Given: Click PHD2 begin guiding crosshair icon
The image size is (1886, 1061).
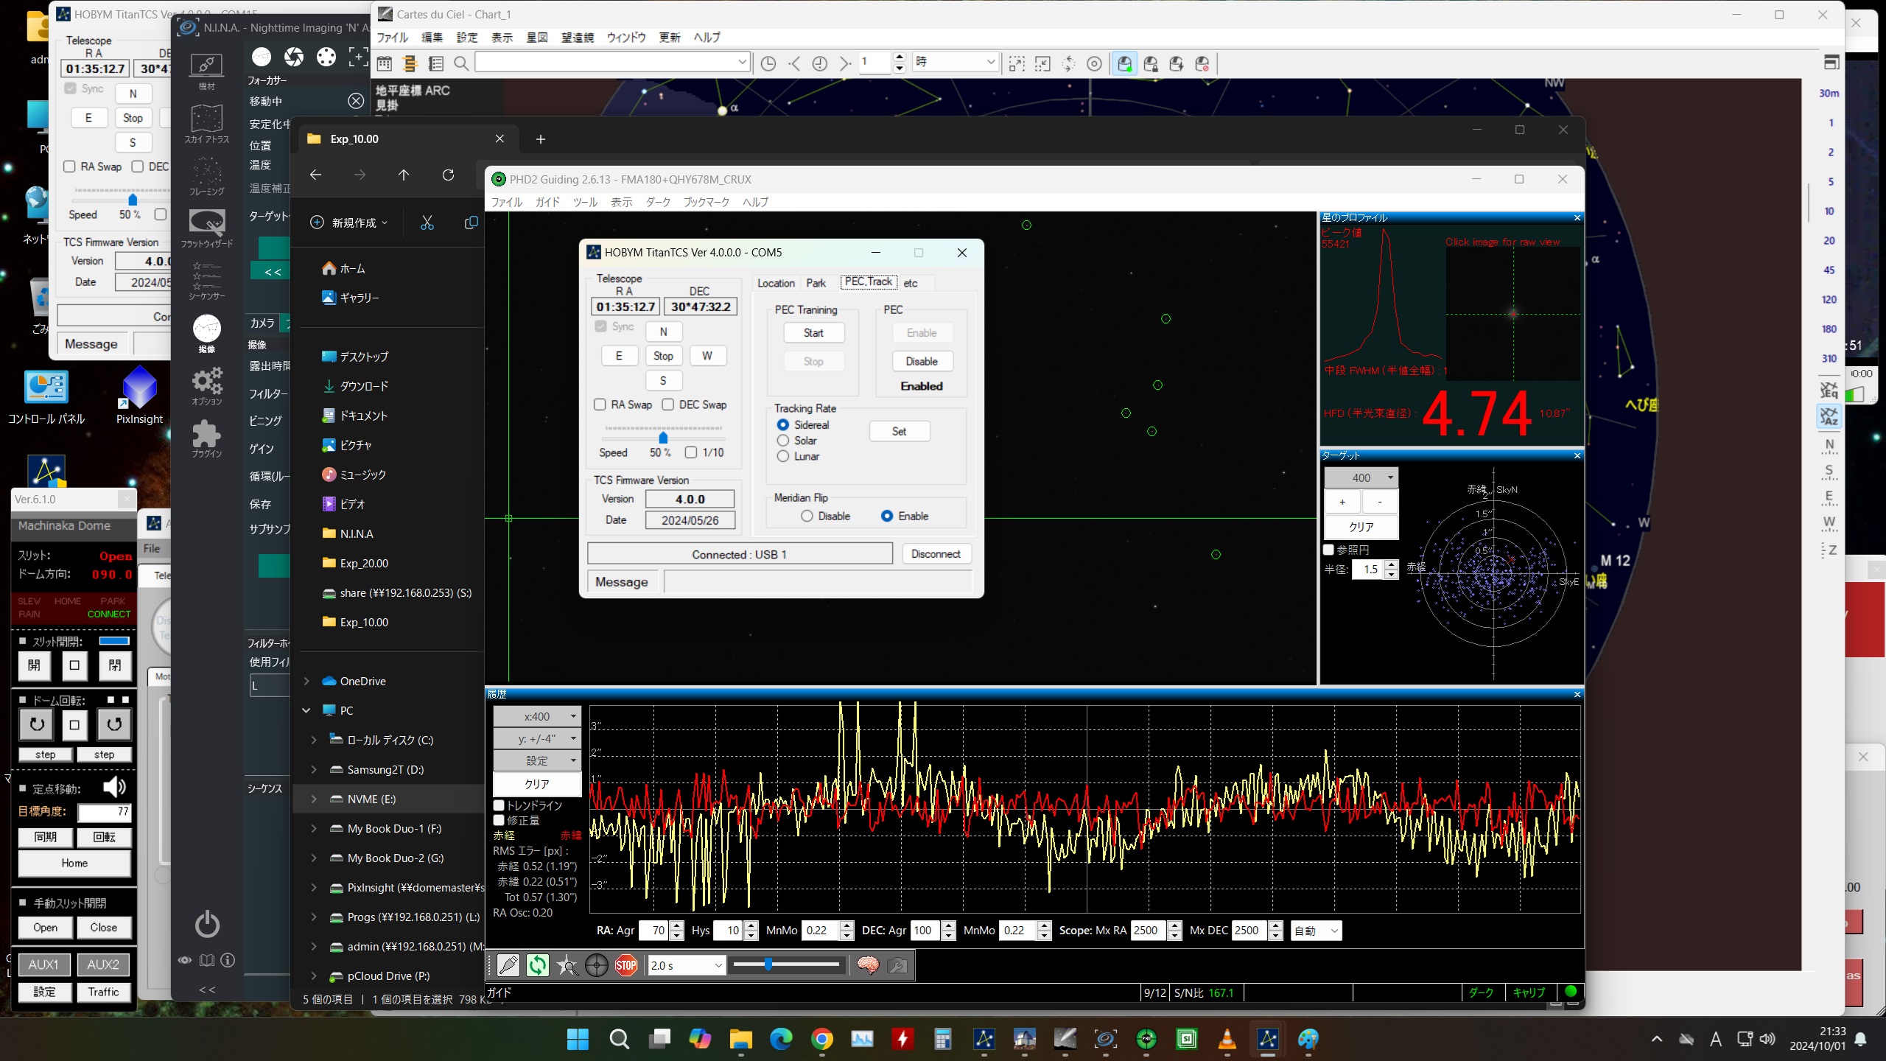Looking at the screenshot, I should click(597, 965).
